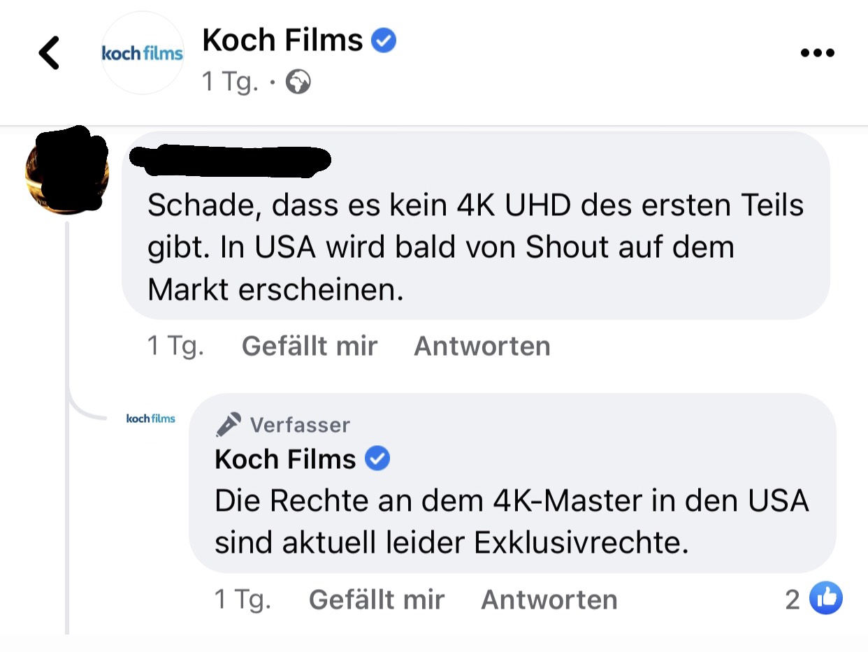This screenshot has height=652, width=868.
Task: Like the comment about 4K UHD
Action: pos(310,346)
